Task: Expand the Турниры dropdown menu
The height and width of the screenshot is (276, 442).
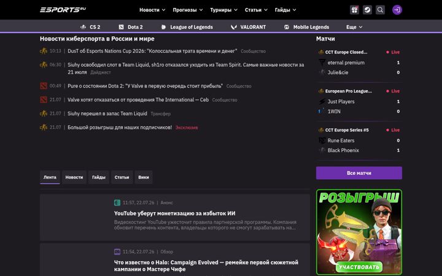Action: click(x=224, y=10)
